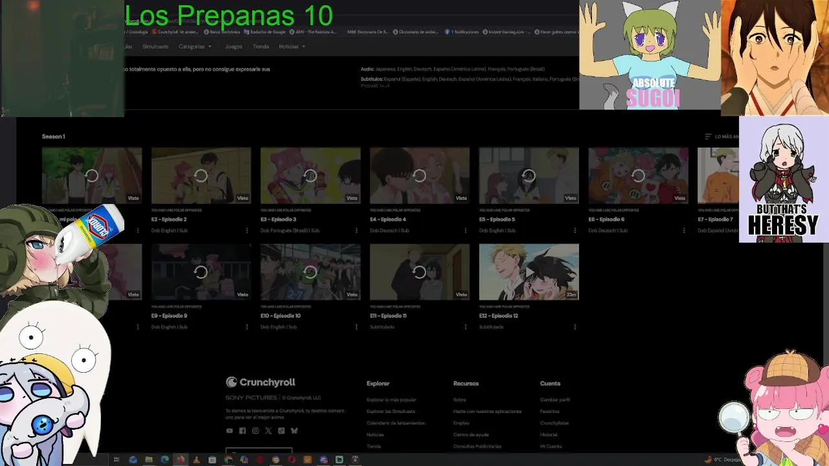Open the Instant-Gaming.com bookmark
829x466 pixels.
507,32
